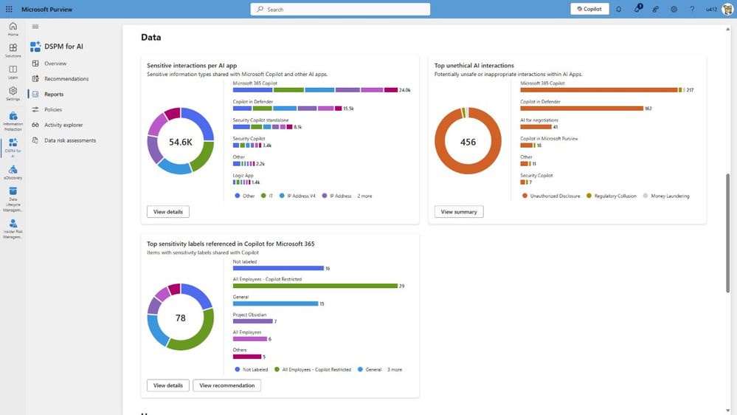Toggle the 'Money Laundering' legend swatch
Image resolution: width=737 pixels, height=415 pixels.
646,196
